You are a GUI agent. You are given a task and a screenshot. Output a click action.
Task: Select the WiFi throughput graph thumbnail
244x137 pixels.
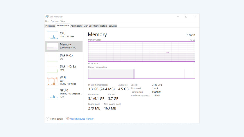click(53, 81)
